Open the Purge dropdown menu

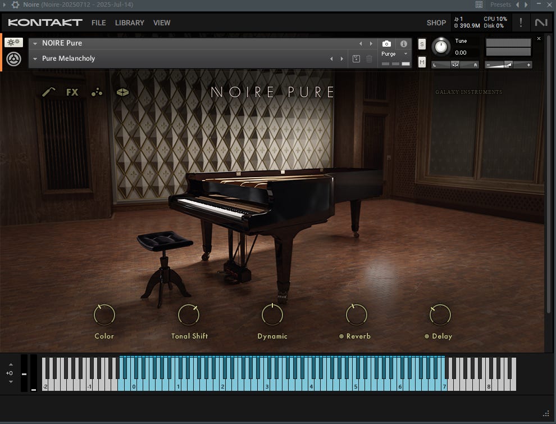(x=394, y=53)
